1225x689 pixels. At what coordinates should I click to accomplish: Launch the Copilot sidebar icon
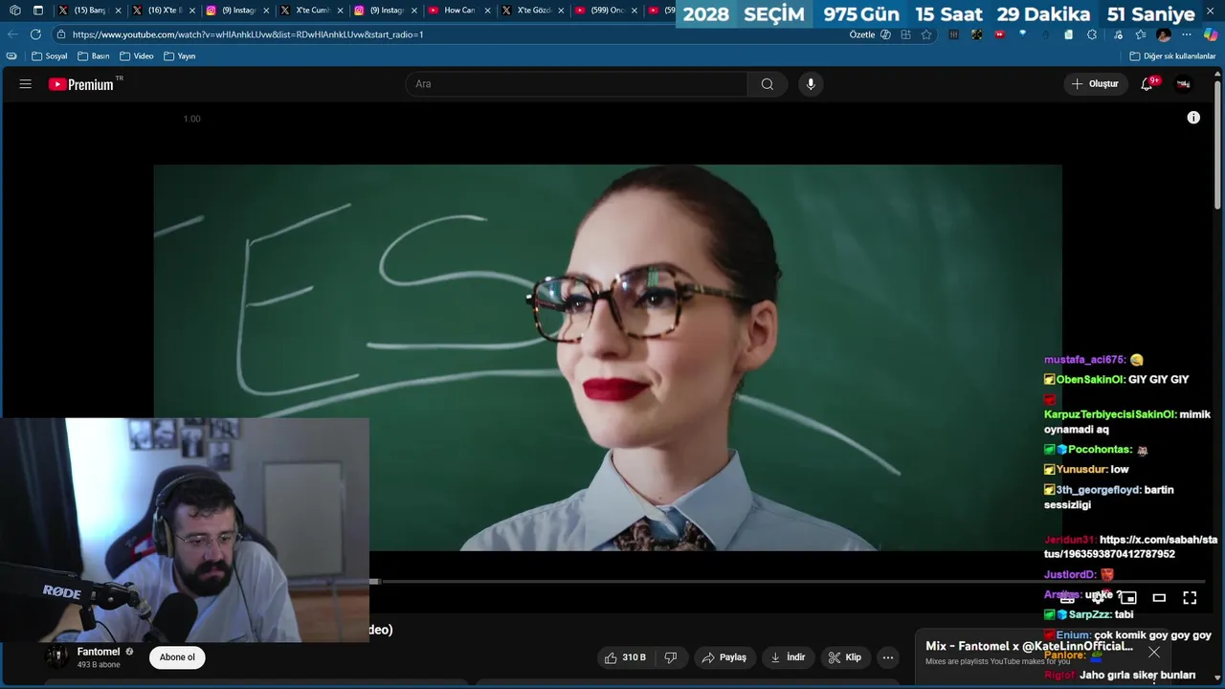[x=1211, y=34]
